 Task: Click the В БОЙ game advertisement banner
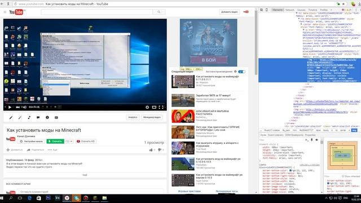point(208,43)
